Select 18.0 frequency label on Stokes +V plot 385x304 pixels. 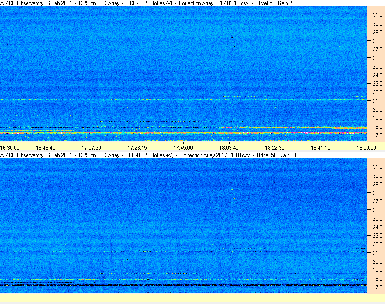point(378,278)
